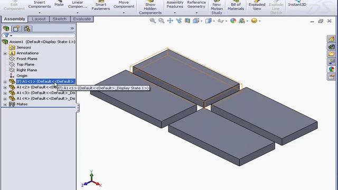The height and width of the screenshot is (190, 338).
Task: Open View Settings dropdown arrow
Action: pos(260,21)
